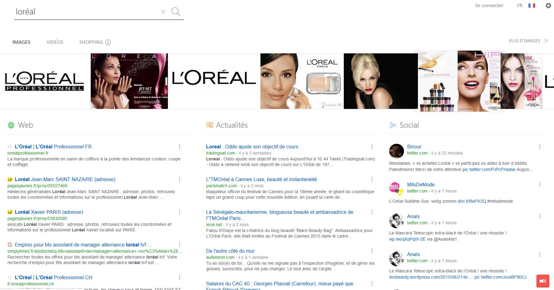The height and width of the screenshot is (290, 554).
Task: Click favicon beside Emplois pour bts assistant
Action: pos(10,245)
